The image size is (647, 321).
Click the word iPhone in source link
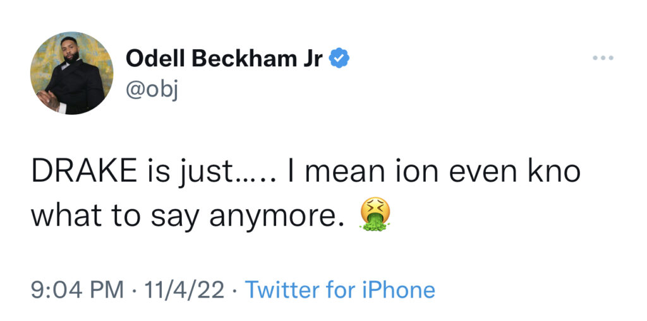399,289
